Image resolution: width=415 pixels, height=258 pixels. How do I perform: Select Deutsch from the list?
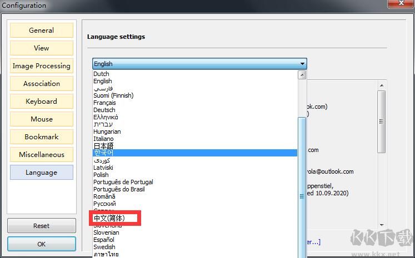[195, 110]
